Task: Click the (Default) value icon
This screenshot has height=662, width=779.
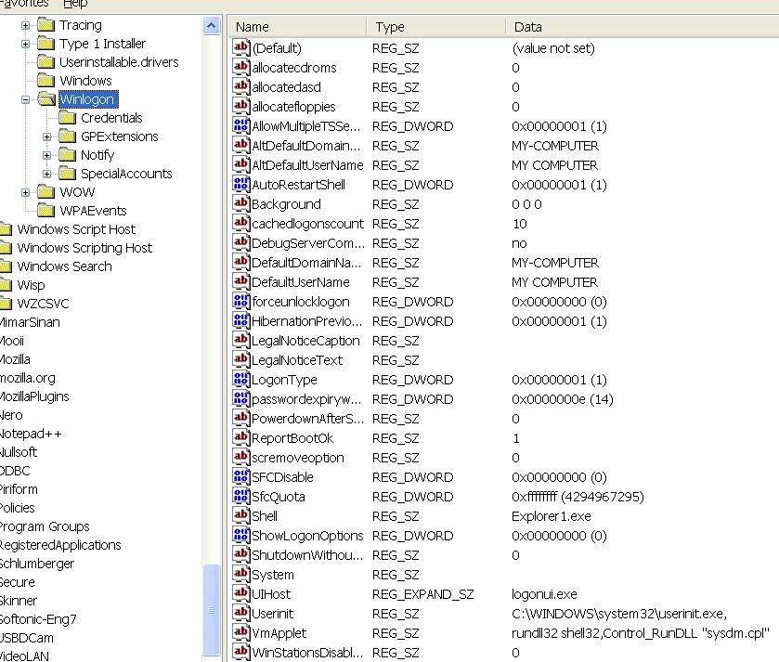Action: (241, 47)
